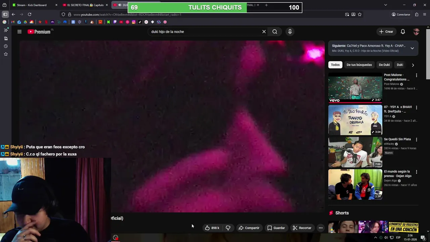Go back with the browser back arrow
430x242 pixels.
[x=13, y=14]
